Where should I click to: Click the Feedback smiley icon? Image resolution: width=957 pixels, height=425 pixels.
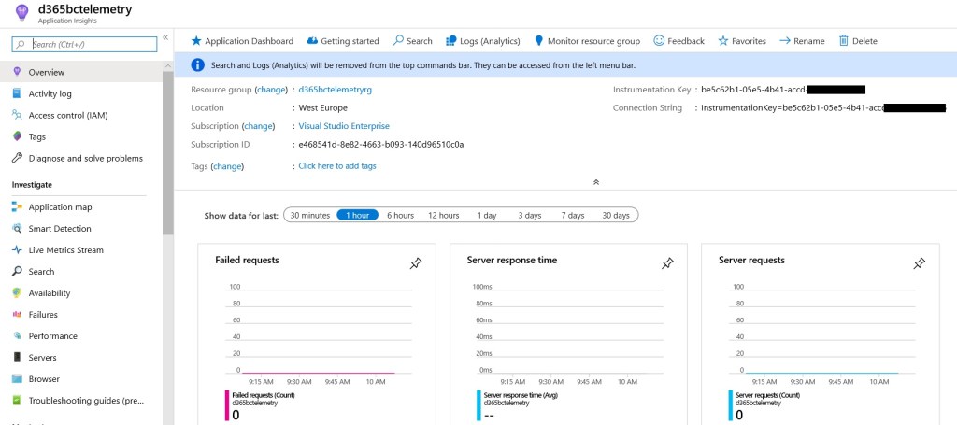(x=659, y=41)
